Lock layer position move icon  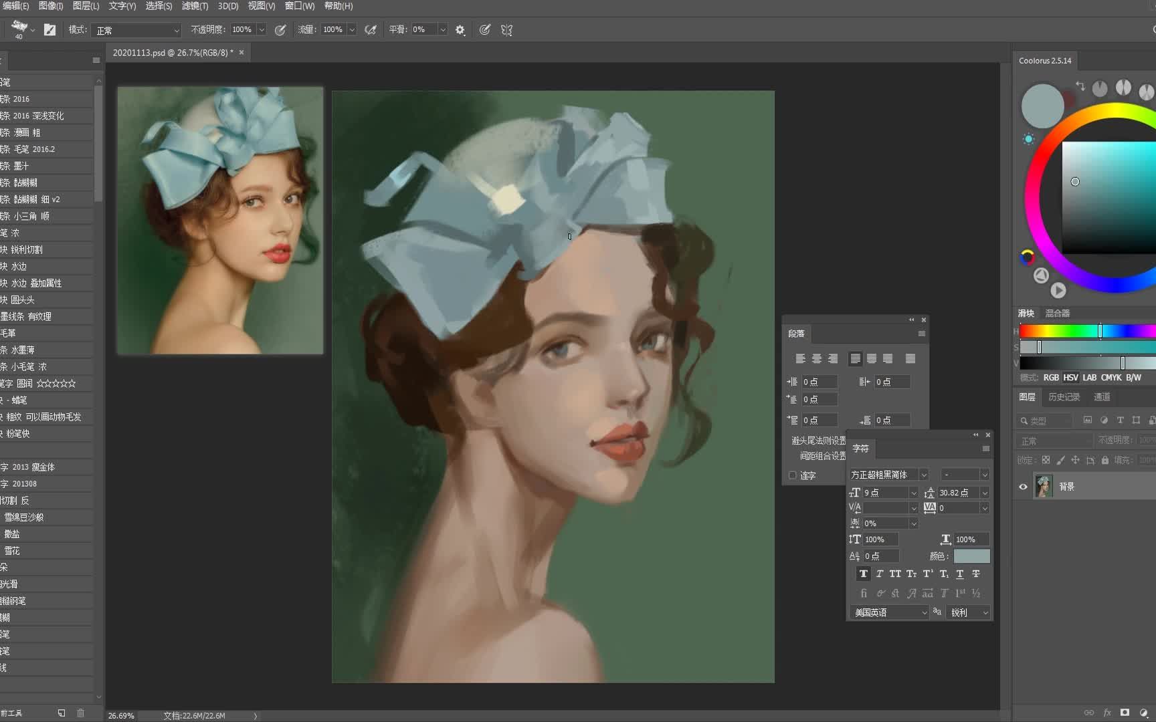1075,460
